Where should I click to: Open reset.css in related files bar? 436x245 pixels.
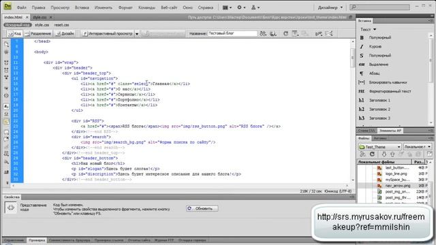(x=61, y=25)
